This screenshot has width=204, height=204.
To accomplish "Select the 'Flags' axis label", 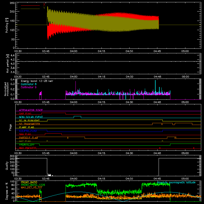I will (10, 127).
